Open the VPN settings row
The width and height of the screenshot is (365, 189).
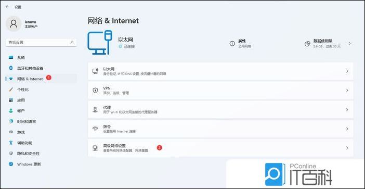220,91
